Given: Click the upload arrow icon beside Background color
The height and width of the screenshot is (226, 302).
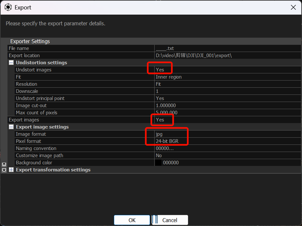Looking at the screenshot, I should pos(4,165).
